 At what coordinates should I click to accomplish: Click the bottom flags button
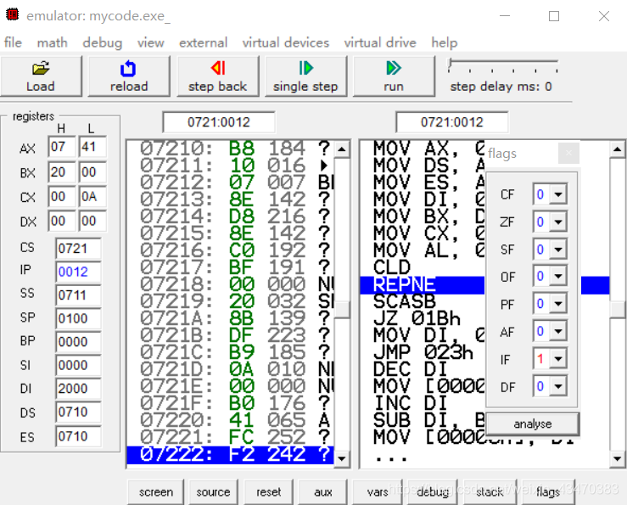548,491
